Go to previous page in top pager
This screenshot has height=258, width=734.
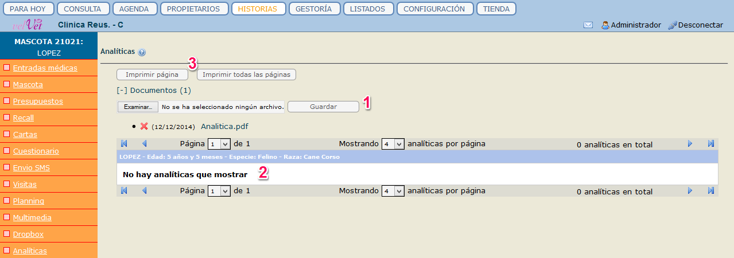click(144, 144)
